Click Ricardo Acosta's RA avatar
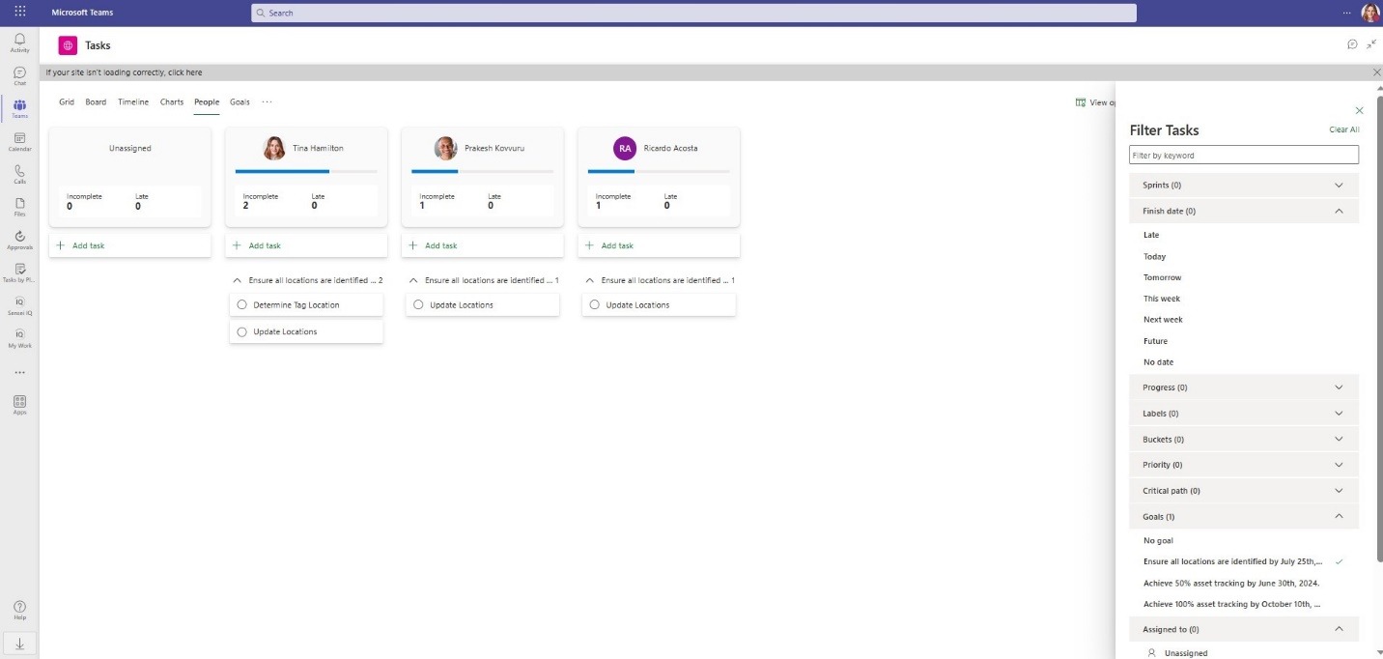Image resolution: width=1383 pixels, height=659 pixels. [625, 148]
